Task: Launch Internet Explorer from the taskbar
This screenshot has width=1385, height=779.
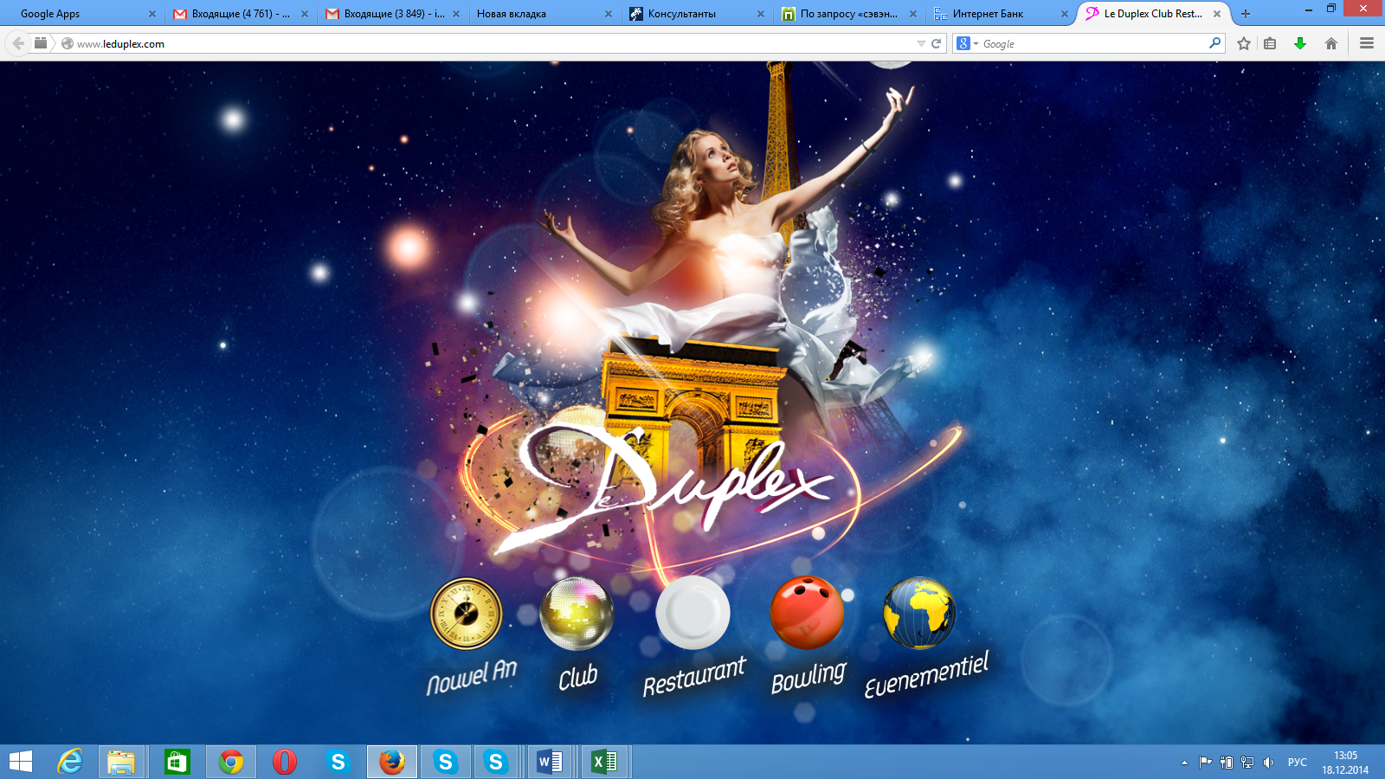Action: pos(70,762)
